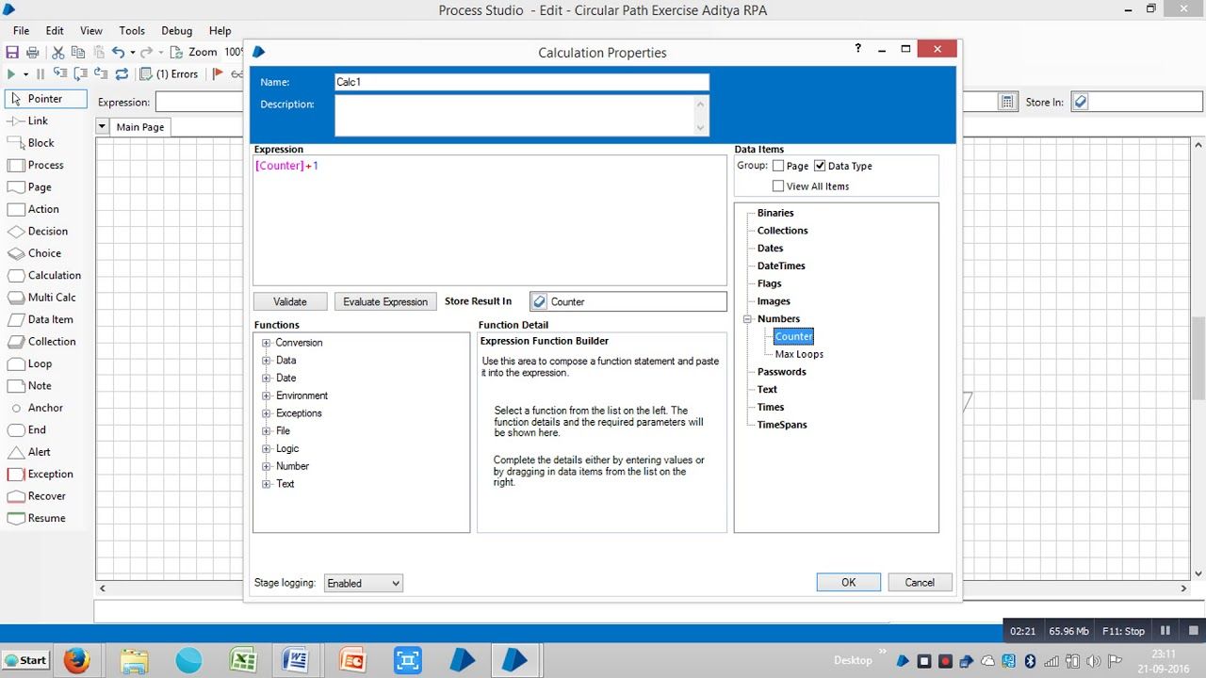
Task: Click the Undo arrow icon
Action: [x=118, y=53]
